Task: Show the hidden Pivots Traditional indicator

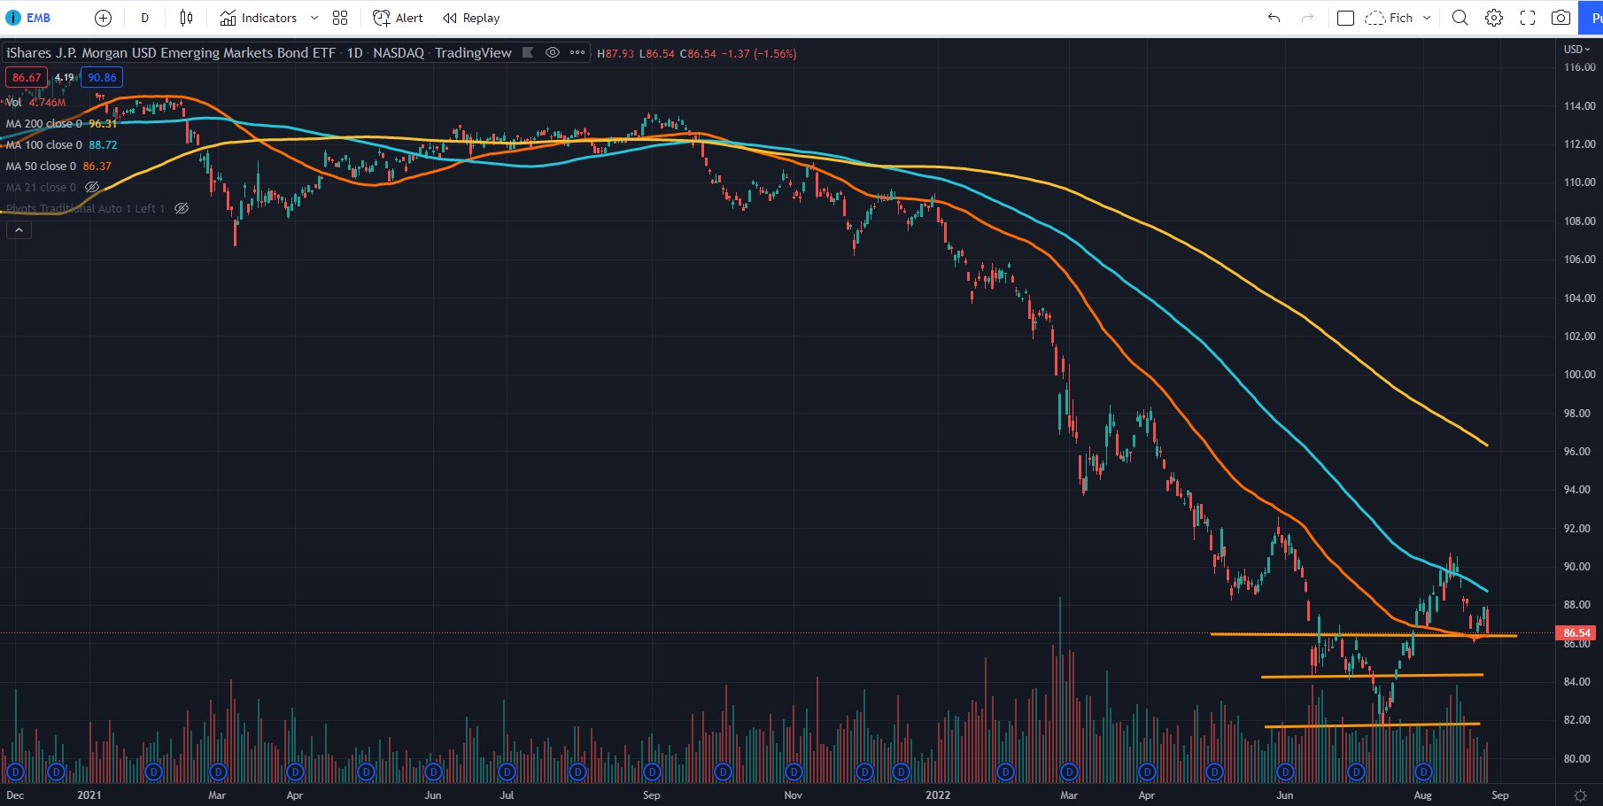Action: 182,209
